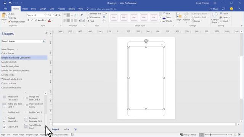Send feedback with the smiley icon
244x137 pixels.
click(x=231, y=9)
